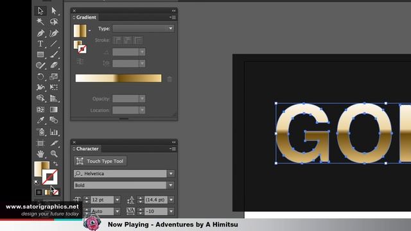This screenshot has width=411, height=231.
Task: Select the Width (warp) tool
Action: (x=40, y=87)
